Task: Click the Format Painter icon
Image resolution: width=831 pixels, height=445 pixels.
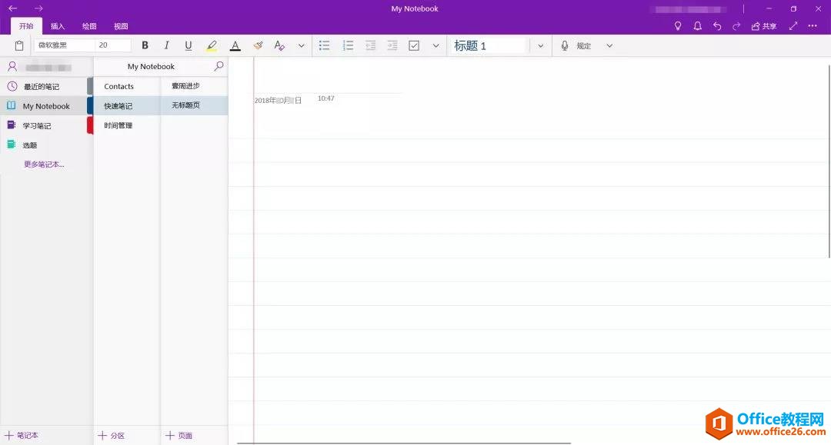Action: tap(258, 45)
